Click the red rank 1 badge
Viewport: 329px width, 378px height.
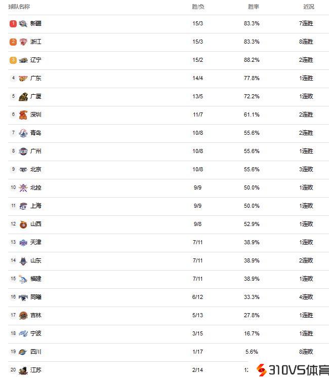point(13,24)
